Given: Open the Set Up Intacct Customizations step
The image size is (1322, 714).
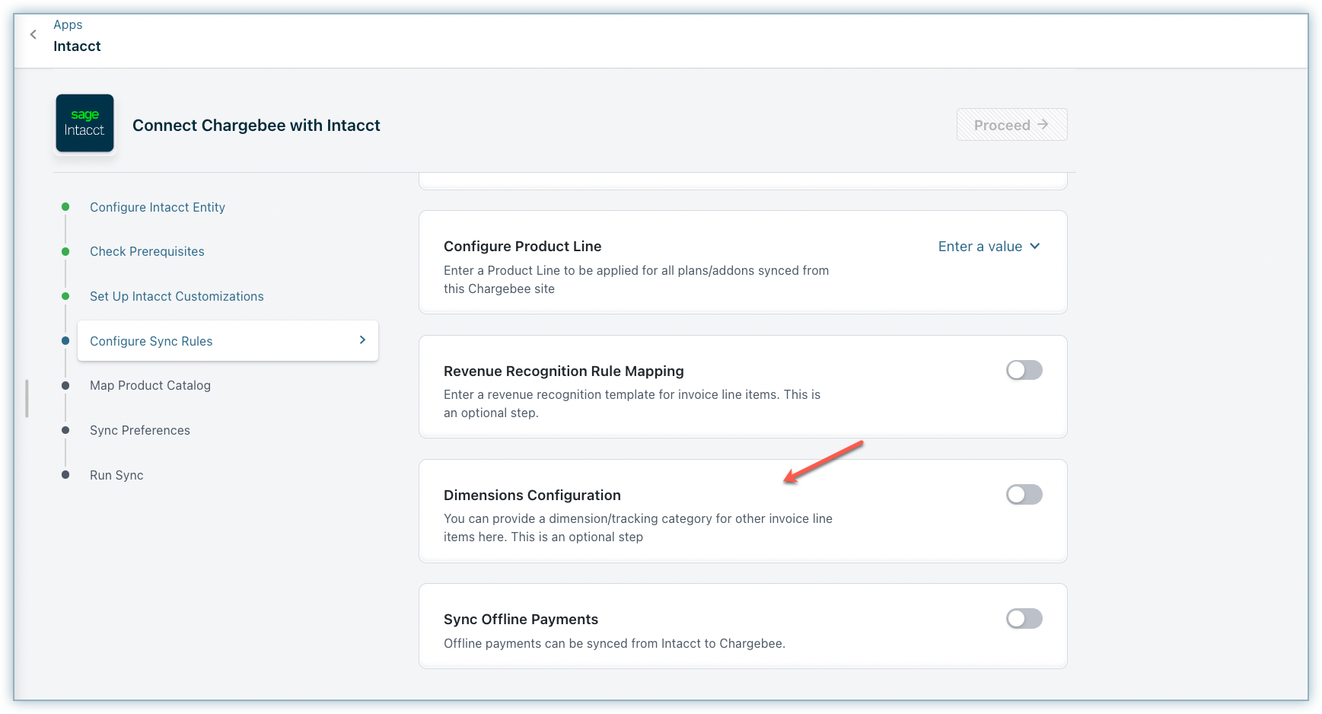Looking at the screenshot, I should click(x=177, y=296).
